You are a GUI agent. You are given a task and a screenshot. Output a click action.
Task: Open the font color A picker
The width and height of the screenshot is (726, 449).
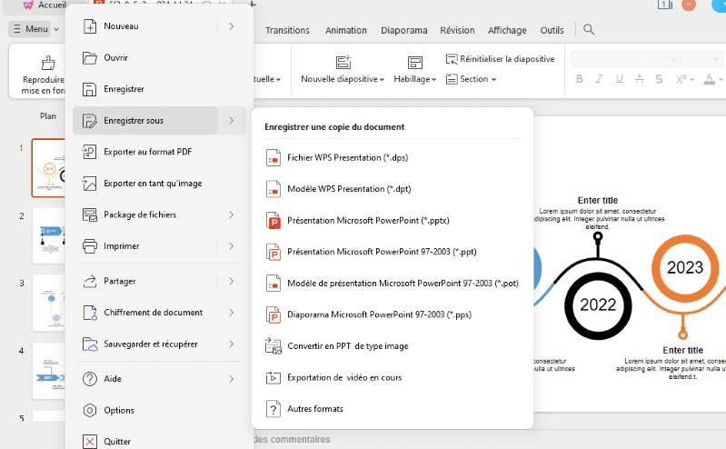[710, 79]
